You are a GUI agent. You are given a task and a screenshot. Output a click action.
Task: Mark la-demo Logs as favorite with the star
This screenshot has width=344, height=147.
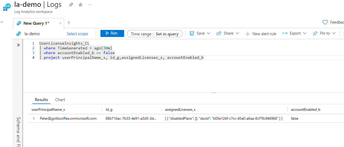(81, 5)
